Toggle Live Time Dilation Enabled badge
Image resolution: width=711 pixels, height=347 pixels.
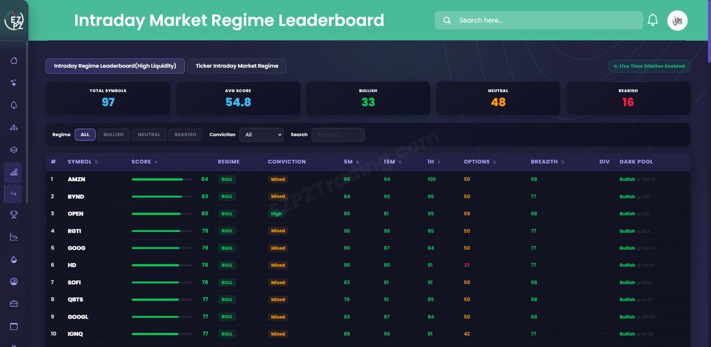click(649, 66)
